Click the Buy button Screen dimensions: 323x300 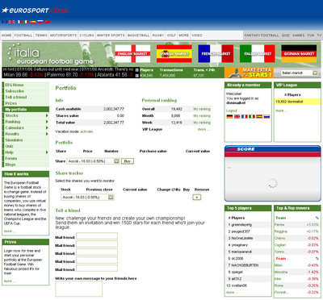point(128,161)
